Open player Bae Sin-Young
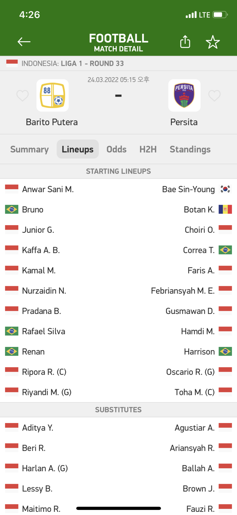237x515 pixels. (x=189, y=189)
